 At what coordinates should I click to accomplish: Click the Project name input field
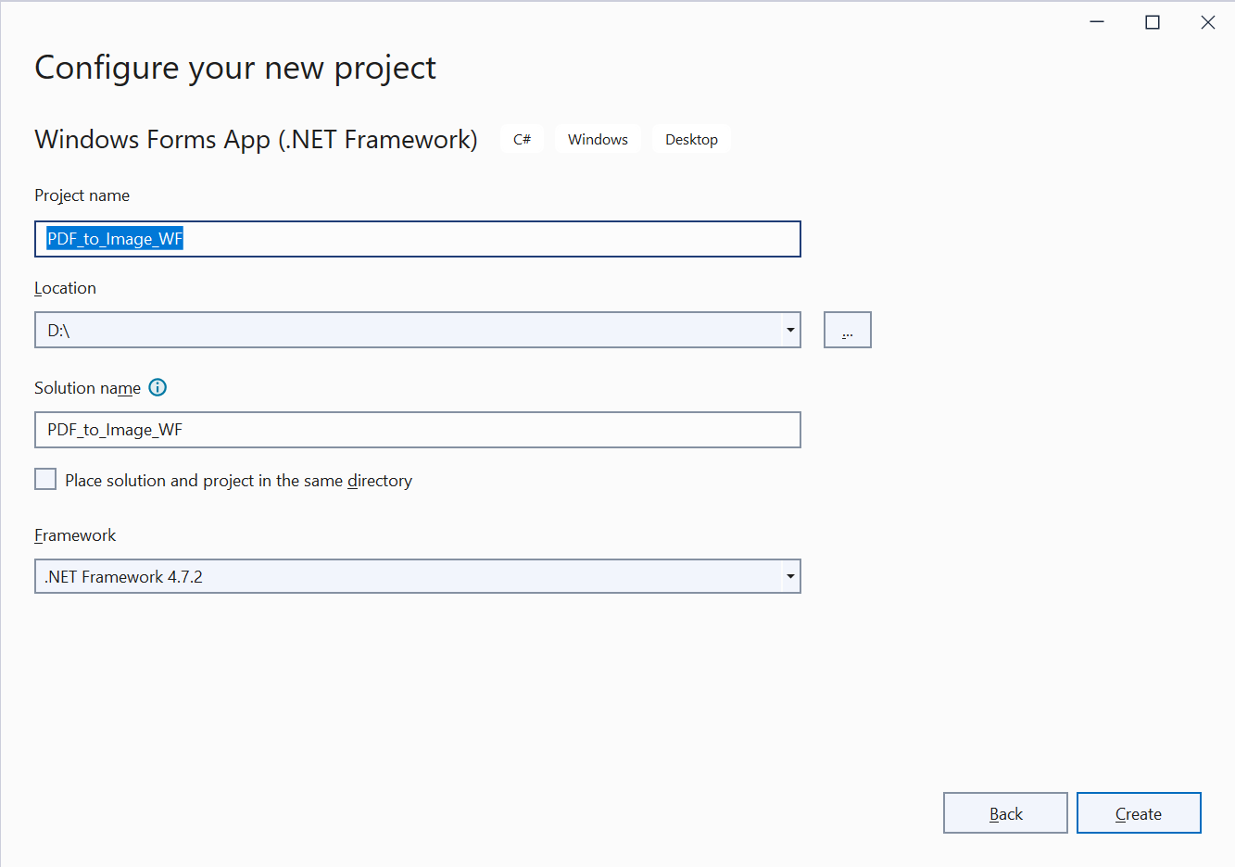pyautogui.click(x=418, y=239)
